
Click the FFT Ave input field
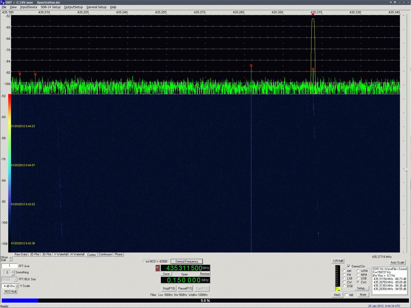tap(9, 266)
